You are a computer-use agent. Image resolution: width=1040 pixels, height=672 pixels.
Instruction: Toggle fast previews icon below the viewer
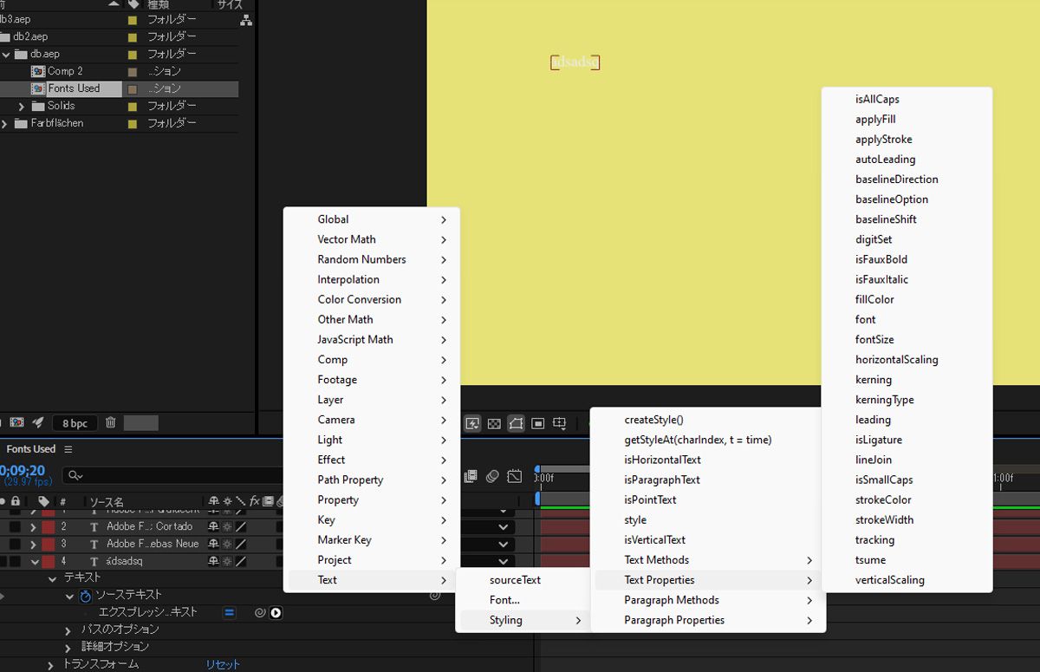coord(472,424)
